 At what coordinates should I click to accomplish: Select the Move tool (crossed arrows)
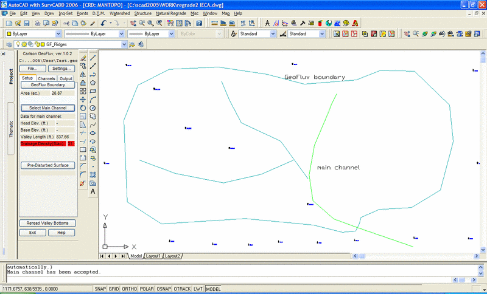point(83,100)
